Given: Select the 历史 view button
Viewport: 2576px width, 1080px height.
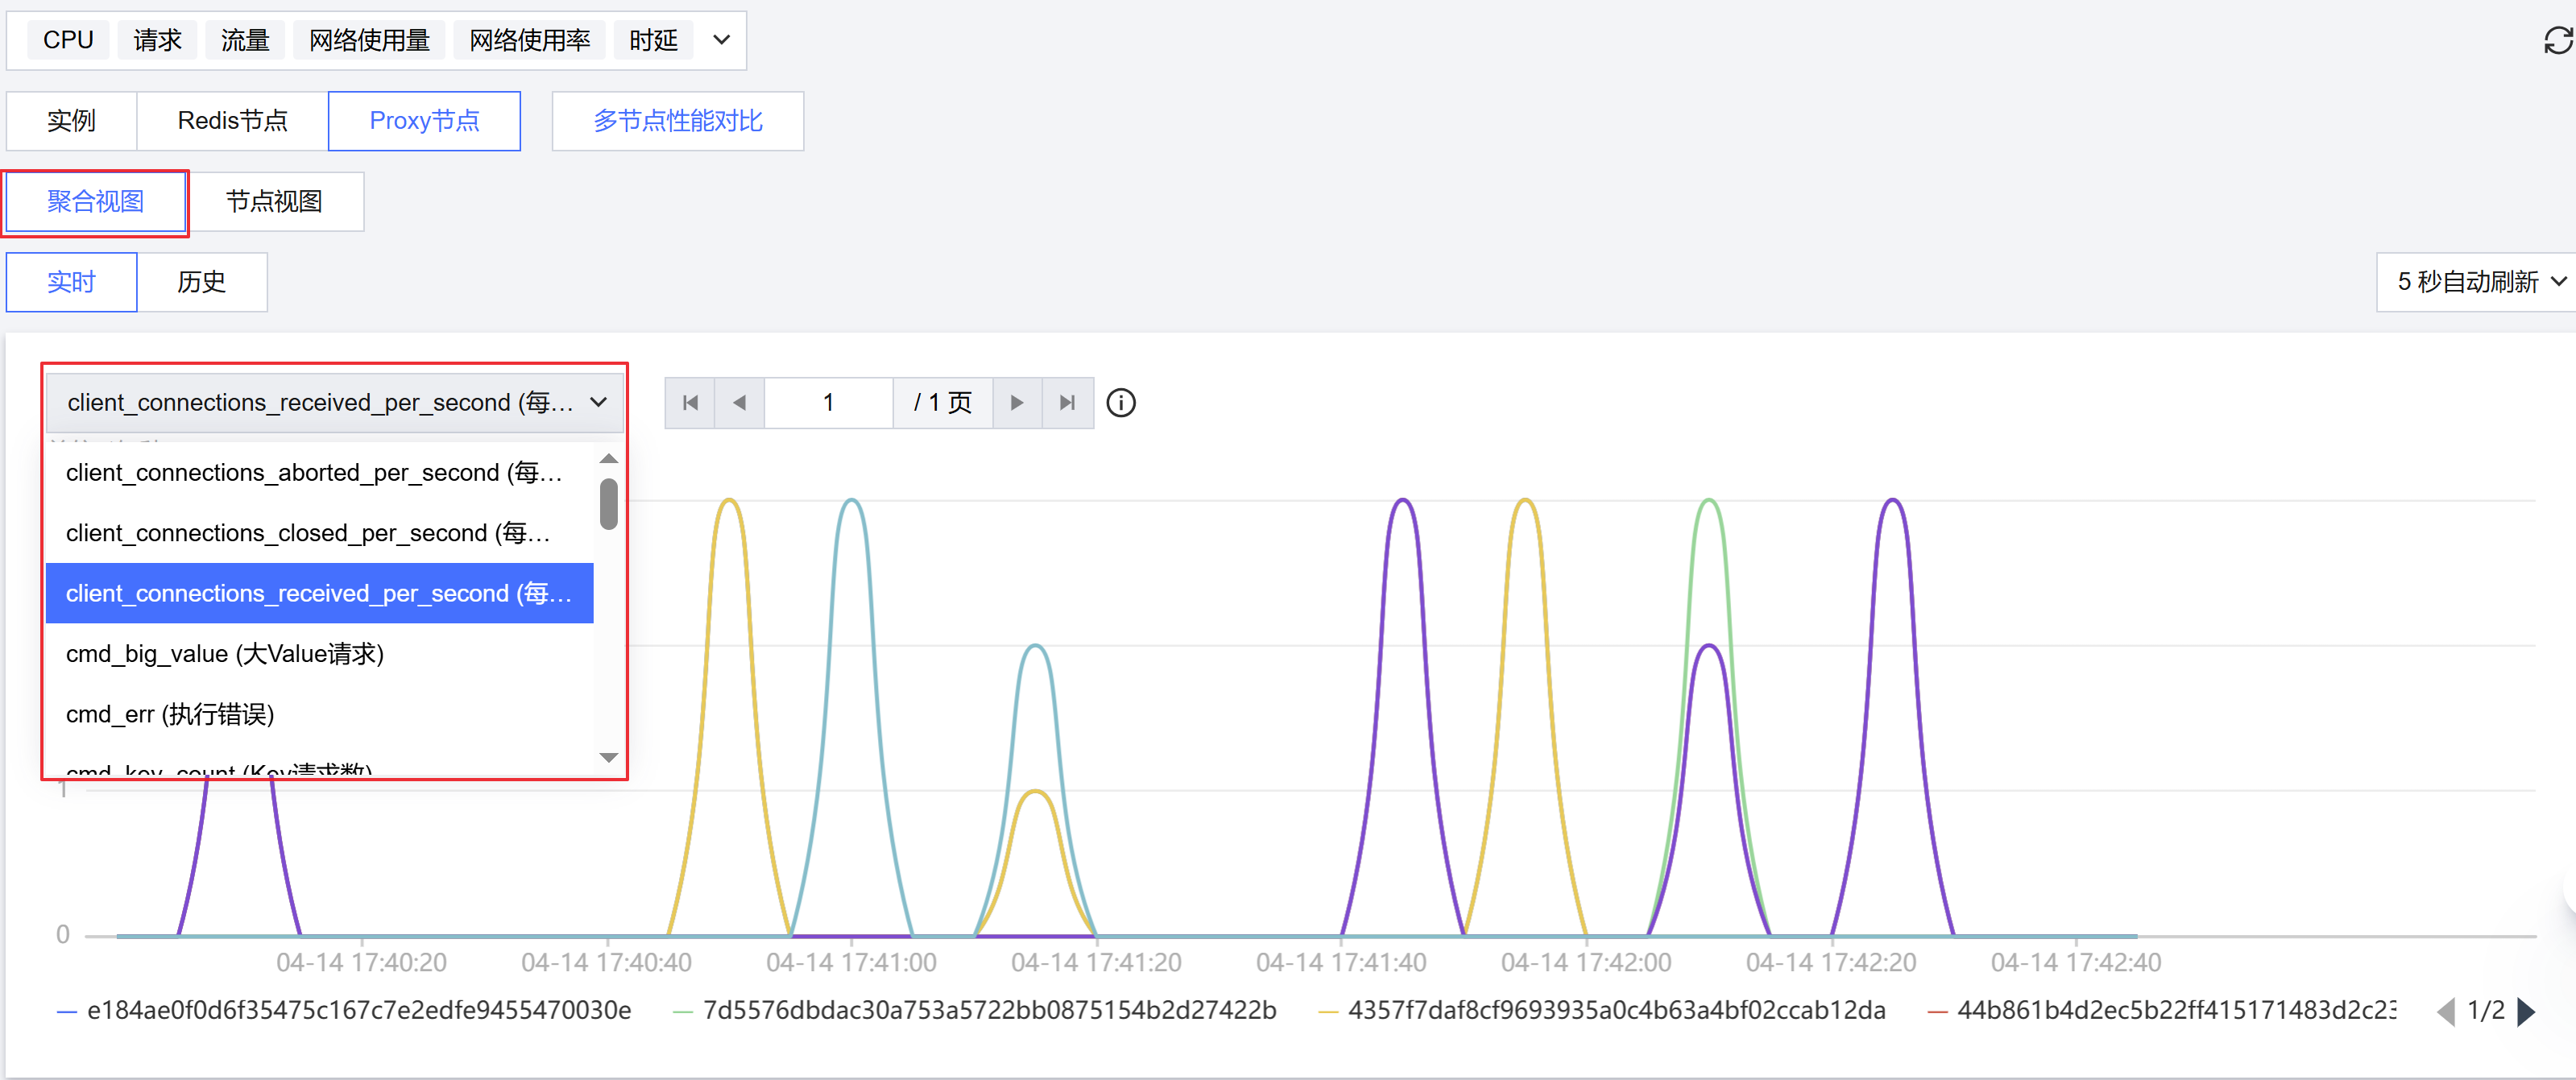Looking at the screenshot, I should point(201,282).
